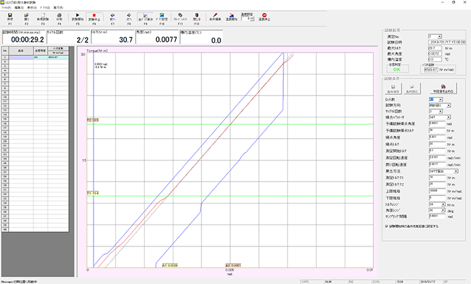Select the A1: 0.0029 marker on graph axis

coord(170,266)
